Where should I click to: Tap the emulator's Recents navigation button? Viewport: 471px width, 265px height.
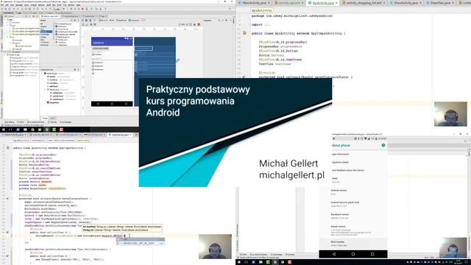coord(372,254)
